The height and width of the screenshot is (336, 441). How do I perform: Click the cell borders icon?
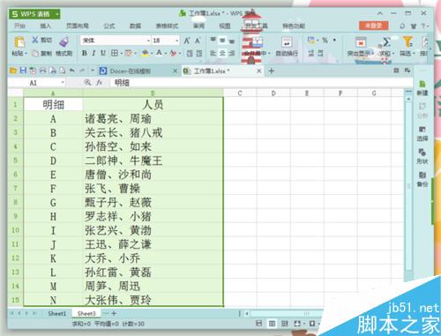pyautogui.click(x=115, y=53)
